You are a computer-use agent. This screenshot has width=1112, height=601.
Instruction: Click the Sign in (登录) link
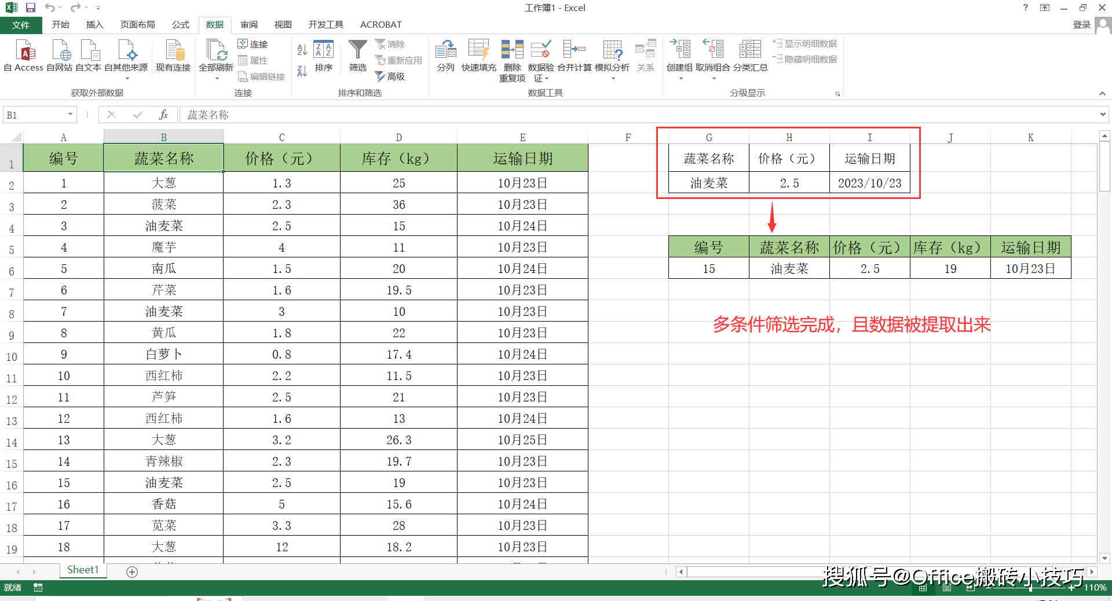pos(1081,25)
